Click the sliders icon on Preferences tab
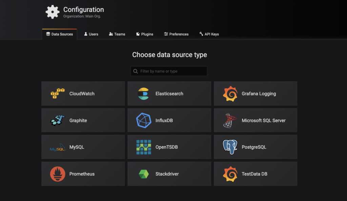347x201 pixels. 166,34
